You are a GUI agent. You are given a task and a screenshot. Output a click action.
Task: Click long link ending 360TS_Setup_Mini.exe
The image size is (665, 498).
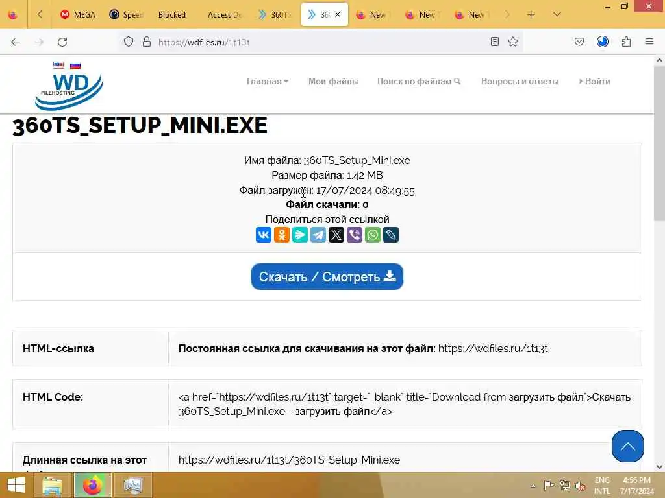(x=289, y=460)
